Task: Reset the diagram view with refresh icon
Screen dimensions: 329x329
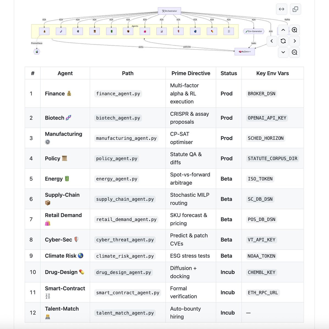Action: (283, 41)
